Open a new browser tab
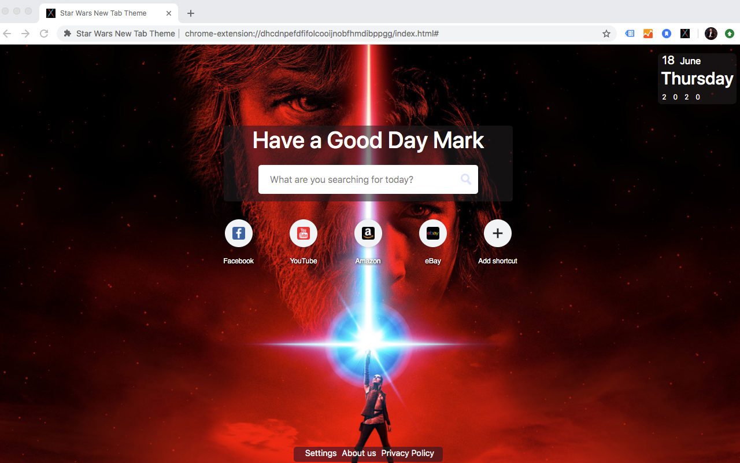The height and width of the screenshot is (463, 740). pos(191,13)
